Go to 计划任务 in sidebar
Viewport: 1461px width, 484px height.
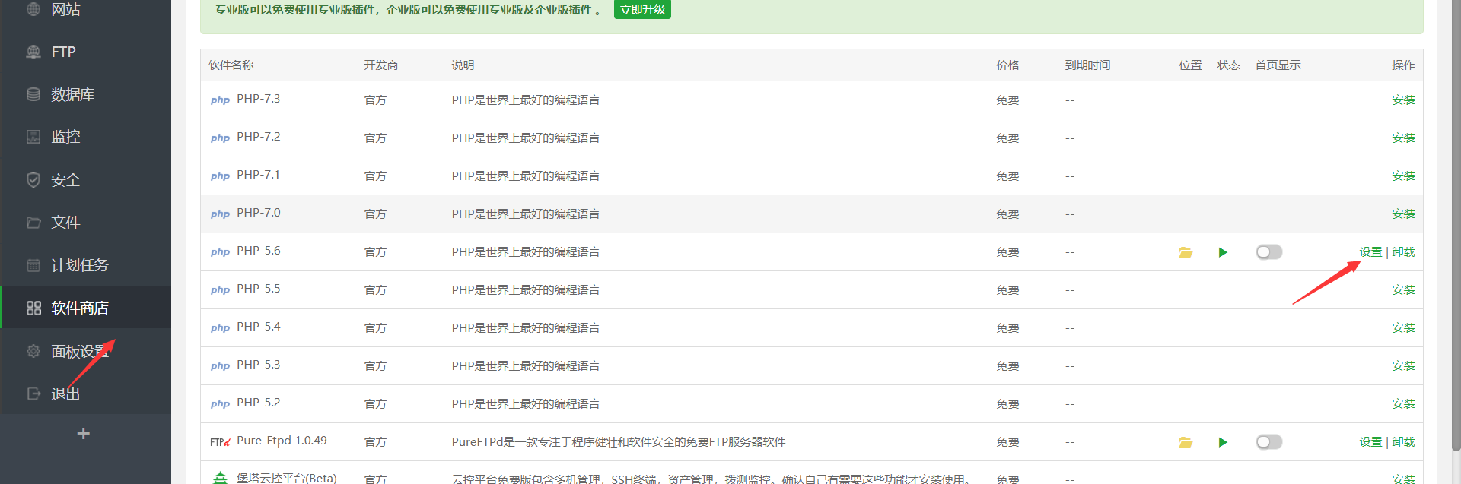click(x=79, y=265)
